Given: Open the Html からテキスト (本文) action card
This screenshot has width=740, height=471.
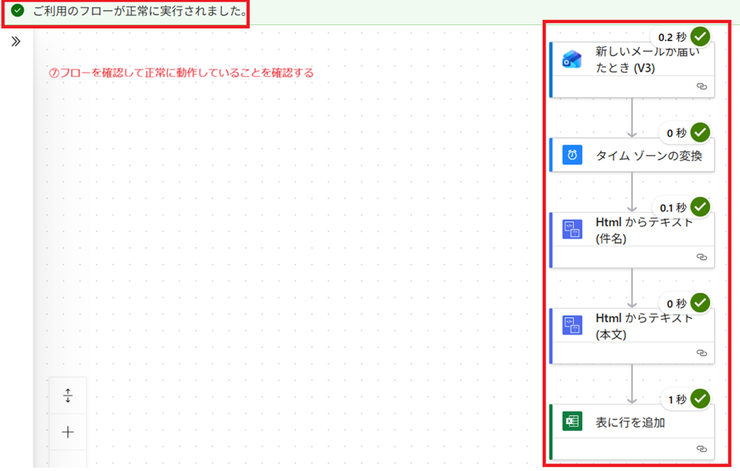Looking at the screenshot, I should click(x=641, y=327).
